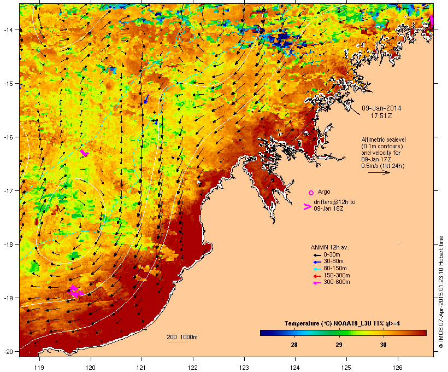
Task: Click the time label 17:51Z
Action: [x=381, y=116]
